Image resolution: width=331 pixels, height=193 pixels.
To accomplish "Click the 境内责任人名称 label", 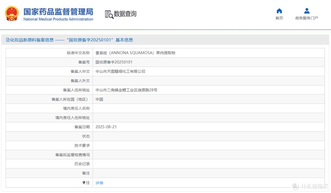I will tap(76, 108).
